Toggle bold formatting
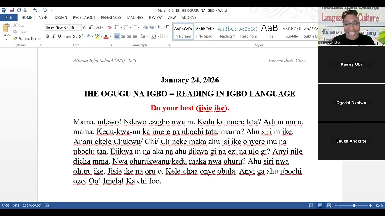The height and width of the screenshot is (216, 385). [x=48, y=36]
